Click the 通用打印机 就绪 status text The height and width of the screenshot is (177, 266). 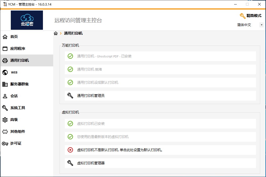tap(89, 70)
